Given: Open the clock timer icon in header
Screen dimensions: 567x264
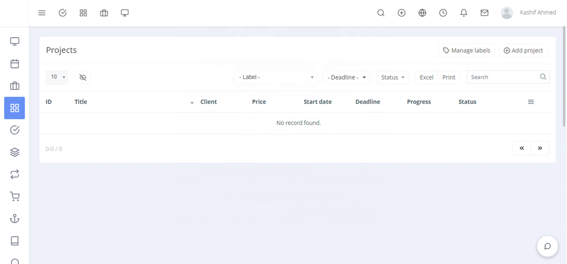Looking at the screenshot, I should [443, 13].
